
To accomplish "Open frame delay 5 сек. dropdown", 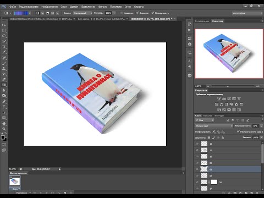I will point(16,189).
